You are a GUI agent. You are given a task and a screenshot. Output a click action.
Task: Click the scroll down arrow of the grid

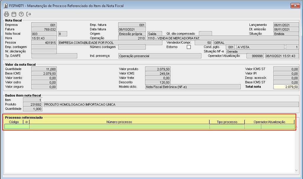[296, 170]
